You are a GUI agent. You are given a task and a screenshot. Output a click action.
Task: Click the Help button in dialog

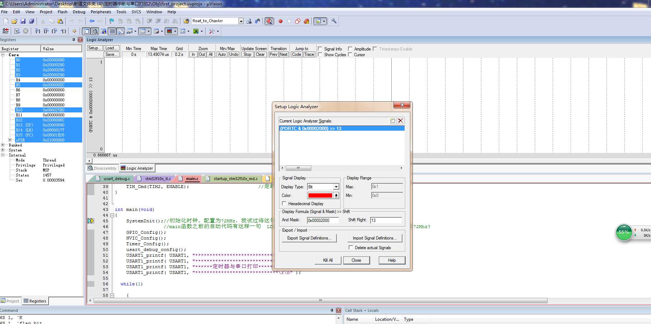pos(392,260)
